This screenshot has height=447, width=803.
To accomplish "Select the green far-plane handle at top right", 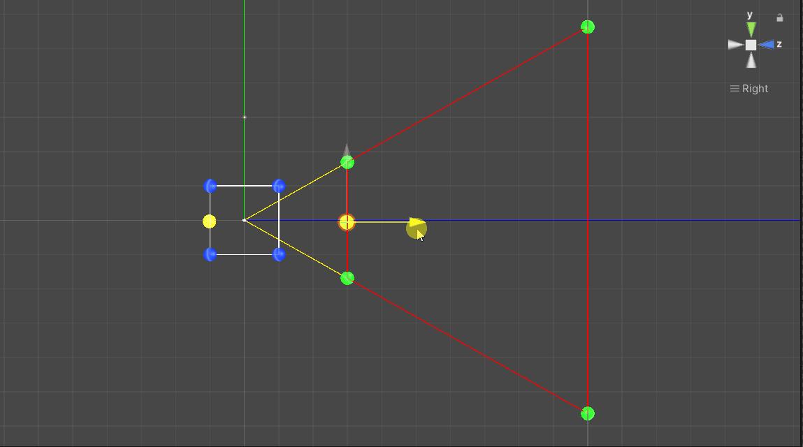I will [587, 27].
